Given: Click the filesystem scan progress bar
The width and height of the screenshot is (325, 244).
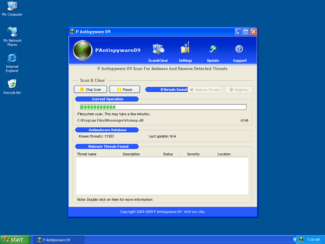Looking at the screenshot, I should 162,107.
